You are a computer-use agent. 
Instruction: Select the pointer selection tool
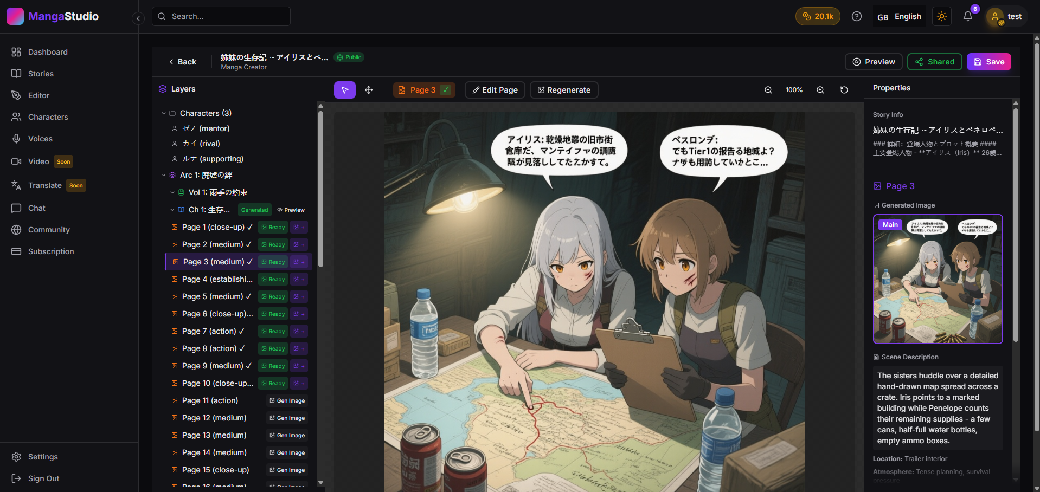tap(344, 89)
